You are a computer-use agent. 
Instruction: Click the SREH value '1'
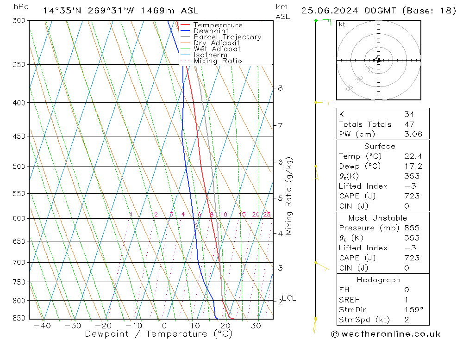407,300
